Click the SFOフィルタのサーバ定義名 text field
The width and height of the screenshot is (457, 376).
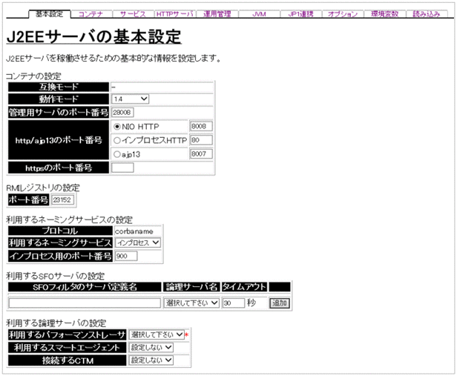85,303
